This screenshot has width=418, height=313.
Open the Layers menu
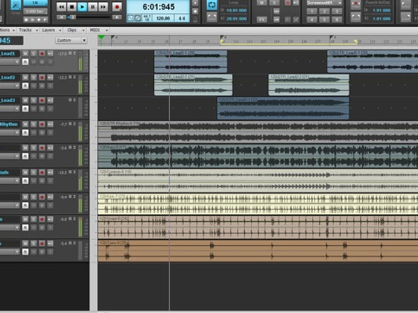point(51,30)
